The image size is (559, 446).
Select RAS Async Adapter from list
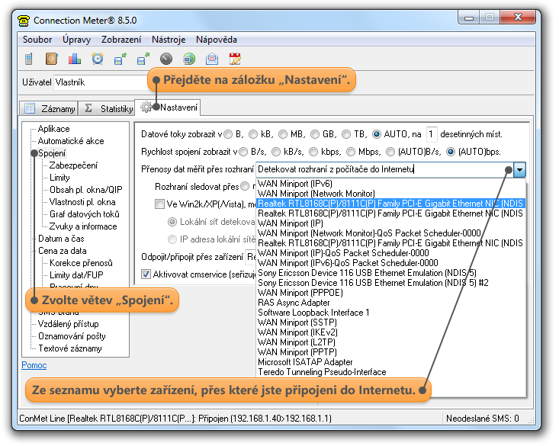391,303
